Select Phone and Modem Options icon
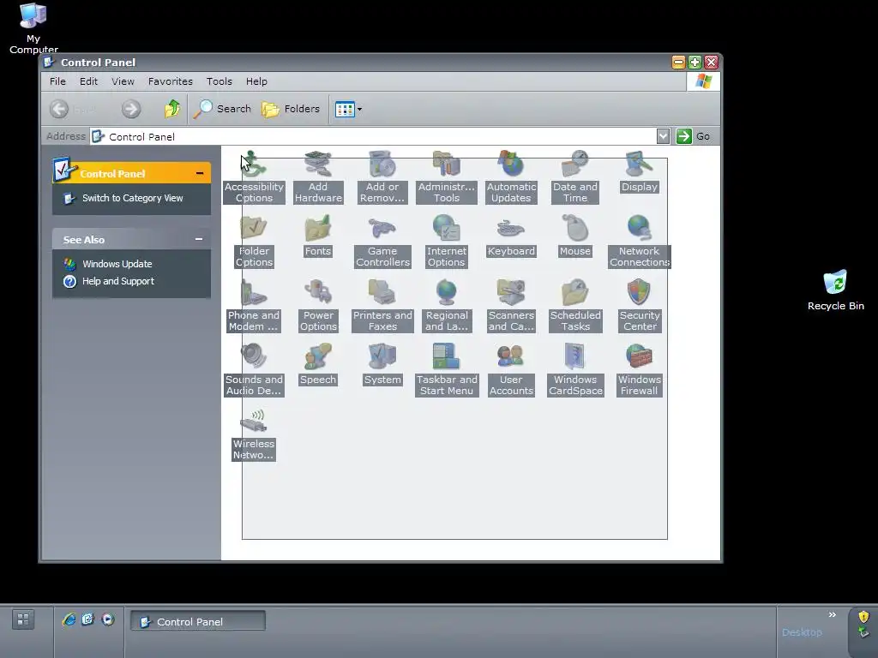 click(x=254, y=306)
